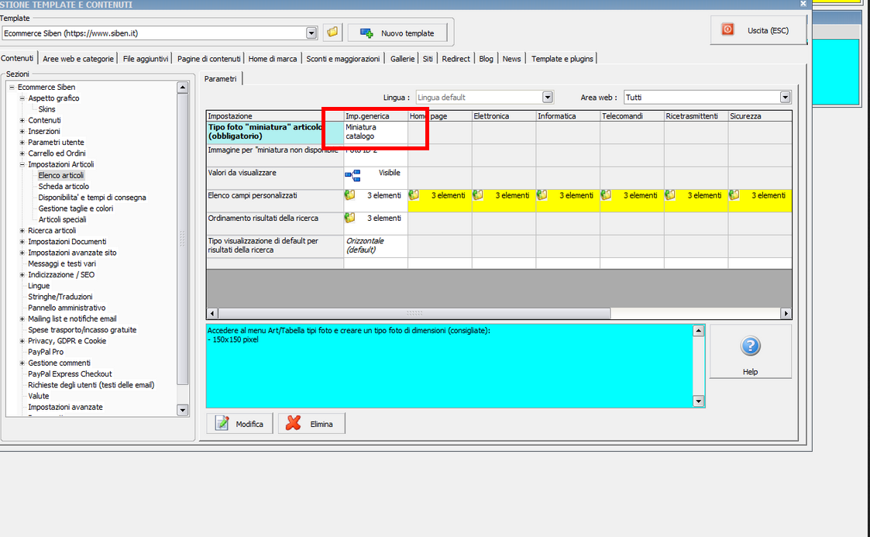870x537 pixels.
Task: Click the Nuovo template button
Action: (397, 33)
